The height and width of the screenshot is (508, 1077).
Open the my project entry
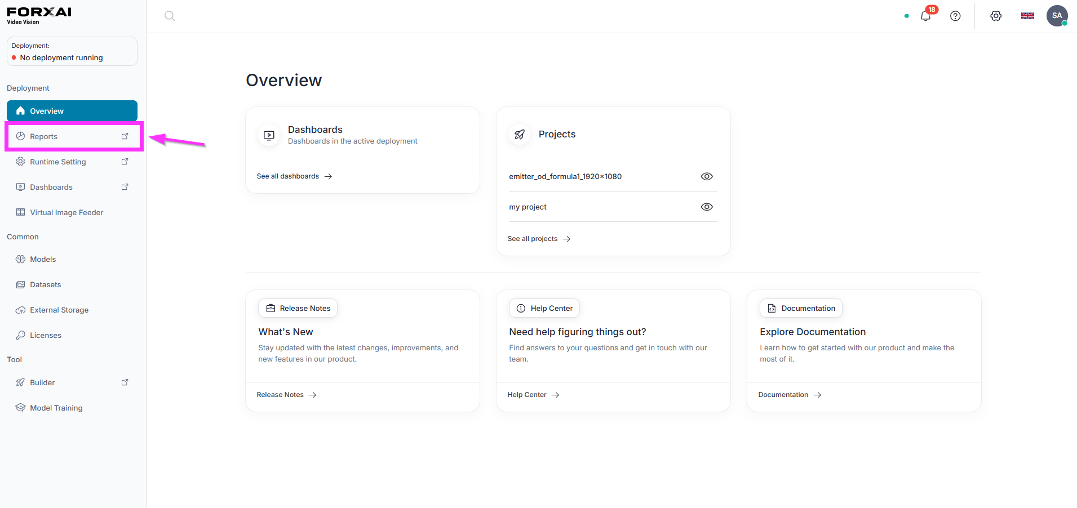[528, 207]
